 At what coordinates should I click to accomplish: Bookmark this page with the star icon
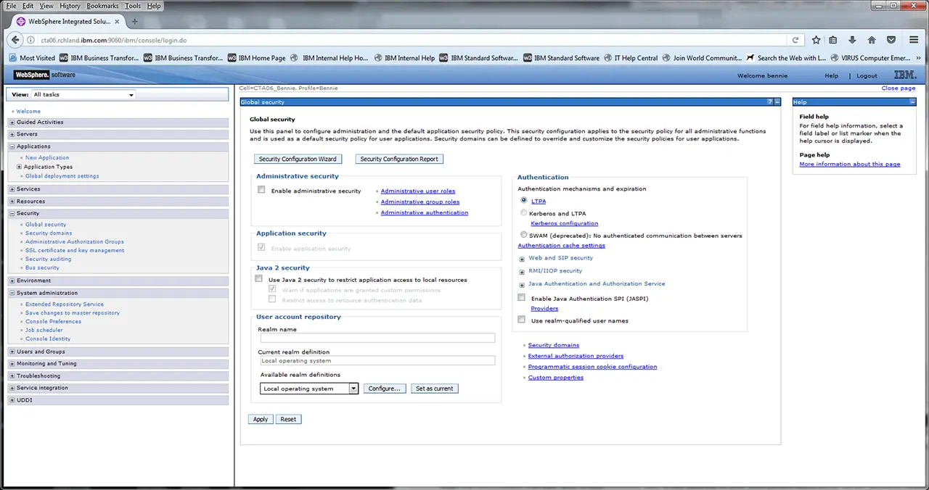[816, 40]
